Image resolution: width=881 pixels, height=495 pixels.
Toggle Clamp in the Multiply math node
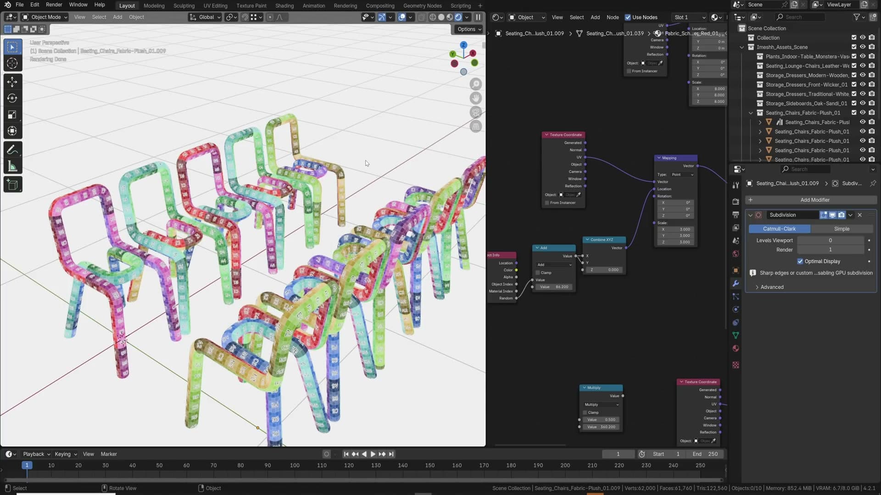[585, 412]
